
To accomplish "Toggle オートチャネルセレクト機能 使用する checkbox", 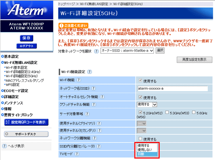I will (x=140, y=97).
